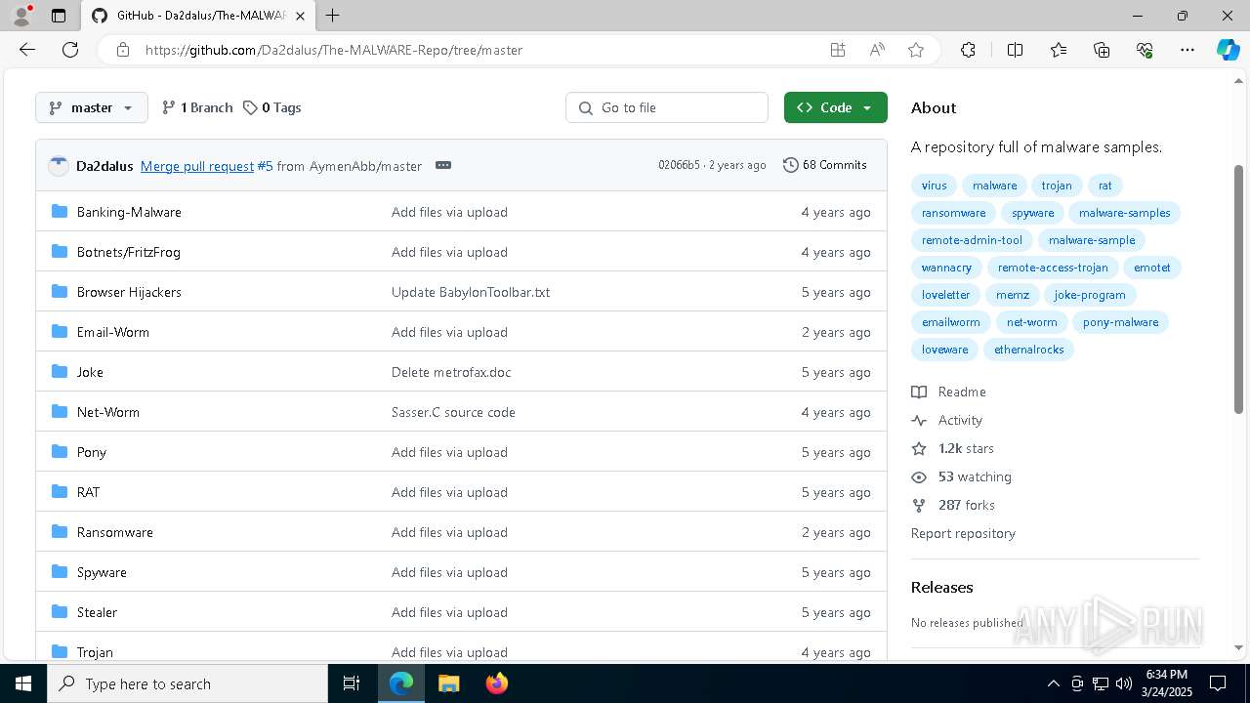Viewport: 1250px width, 703px height.
Task: Open the Pony folder
Action: [x=92, y=452]
